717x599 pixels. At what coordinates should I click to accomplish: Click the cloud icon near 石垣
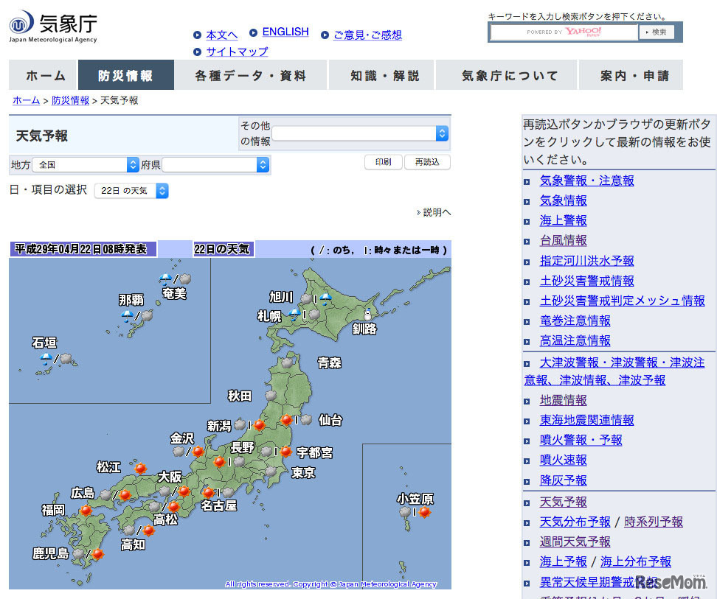tap(66, 357)
